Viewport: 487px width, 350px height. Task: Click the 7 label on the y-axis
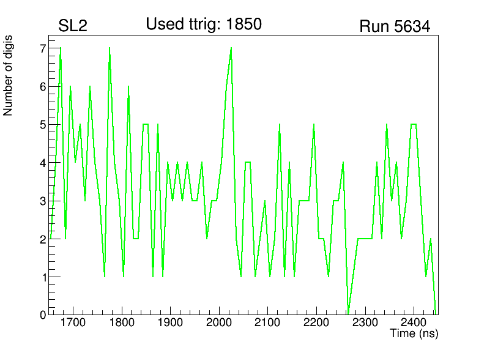[43, 48]
